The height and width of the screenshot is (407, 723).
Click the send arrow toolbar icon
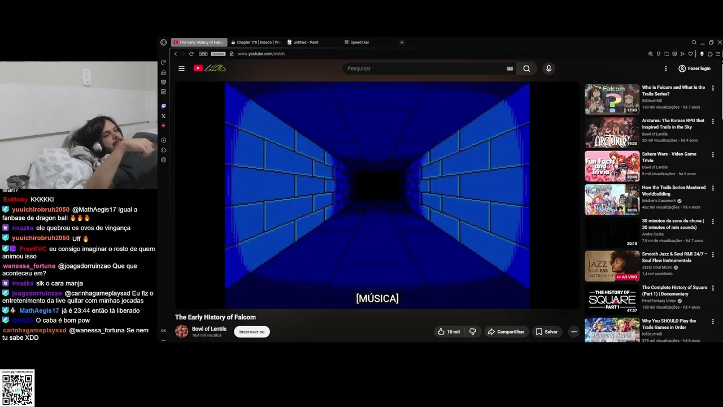click(682, 54)
